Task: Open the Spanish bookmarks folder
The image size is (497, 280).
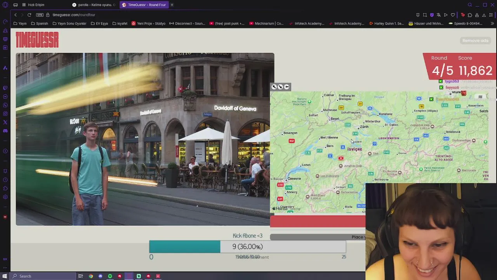Action: (x=40, y=23)
